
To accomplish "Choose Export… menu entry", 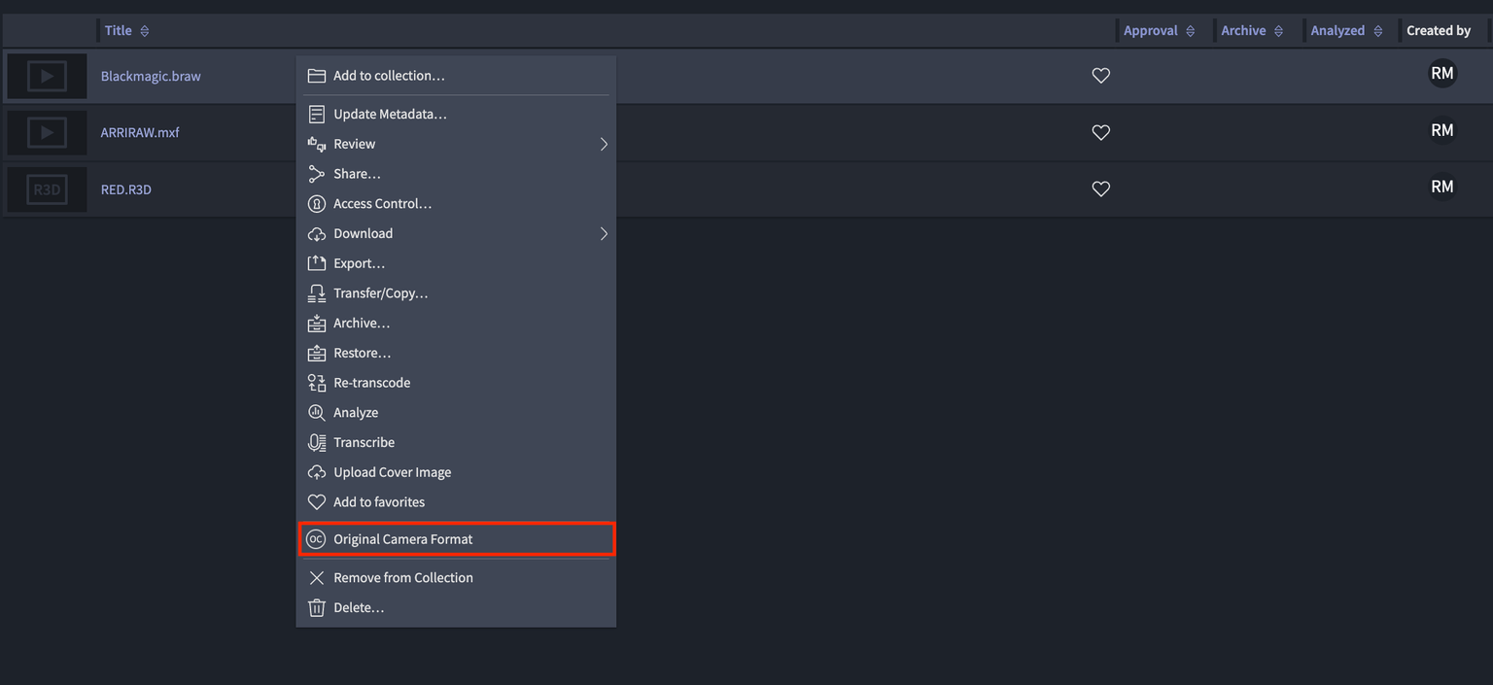I will click(456, 263).
